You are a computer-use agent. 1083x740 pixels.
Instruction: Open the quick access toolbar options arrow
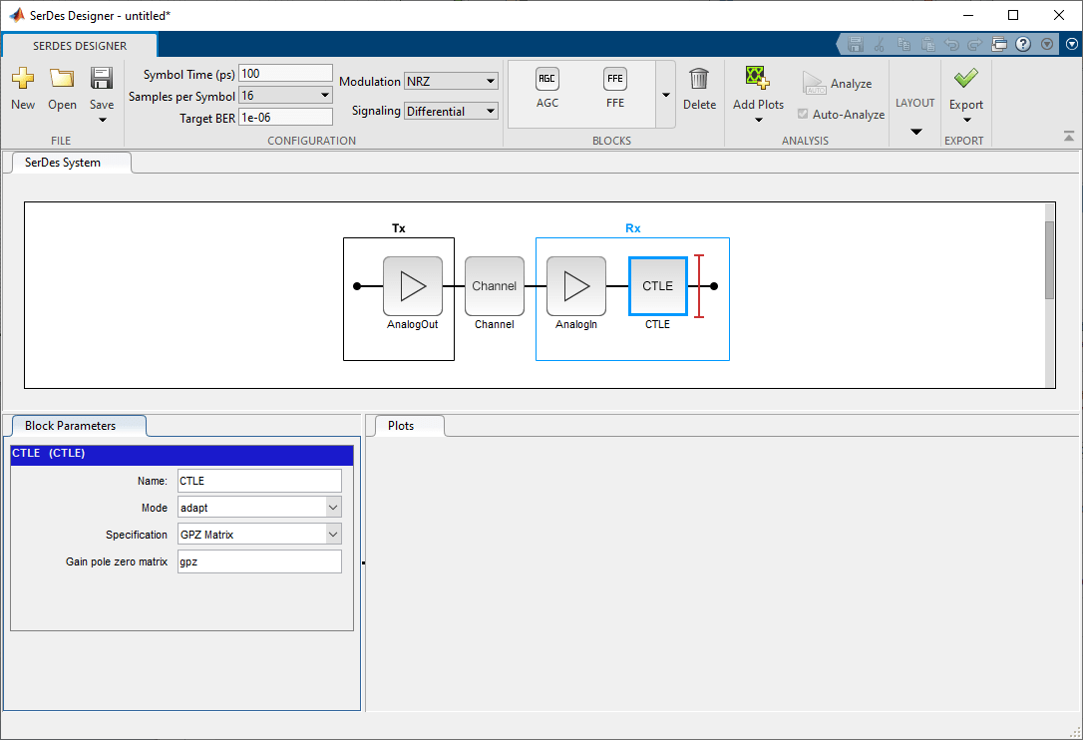coord(1047,44)
